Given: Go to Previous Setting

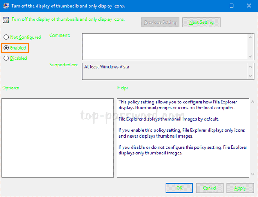Looking at the screenshot, I should pos(160,22).
